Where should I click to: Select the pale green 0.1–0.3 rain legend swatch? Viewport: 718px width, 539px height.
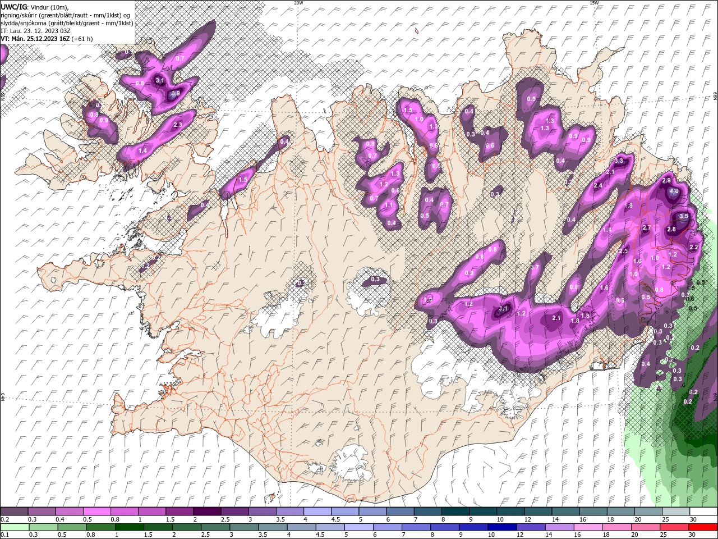(14, 527)
